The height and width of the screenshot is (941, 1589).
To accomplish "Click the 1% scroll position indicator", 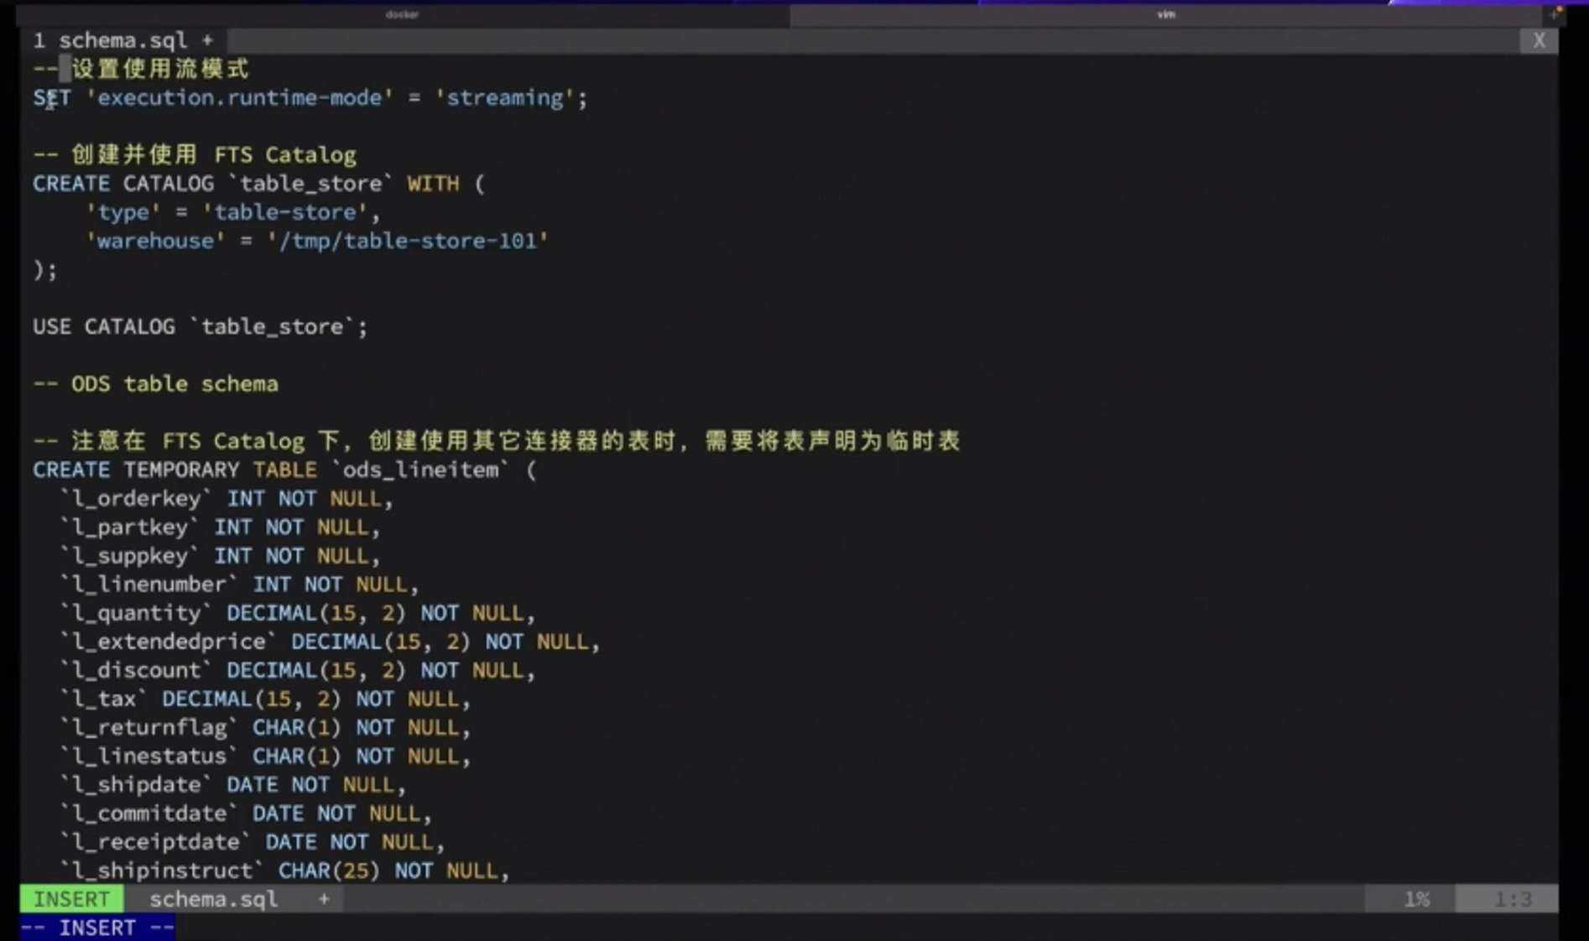I will [x=1416, y=898].
